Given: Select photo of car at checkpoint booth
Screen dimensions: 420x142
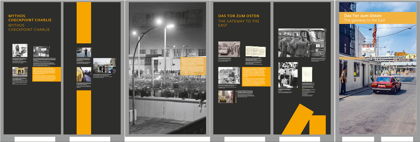Looking at the screenshot, I should (x=229, y=49).
